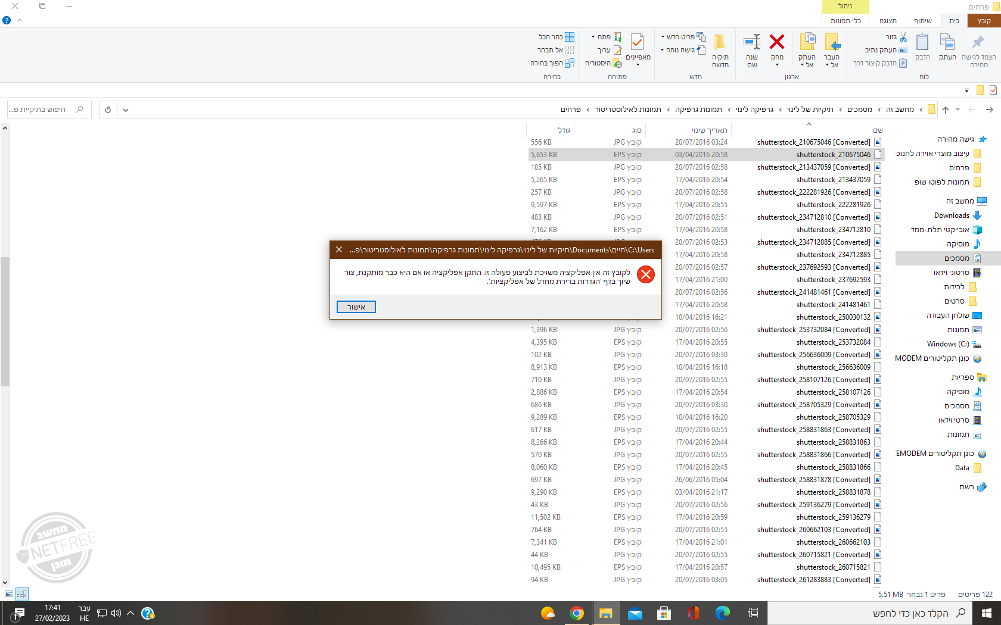Open the Mail app on the taskbar
1001x625 pixels.
pos(635,613)
